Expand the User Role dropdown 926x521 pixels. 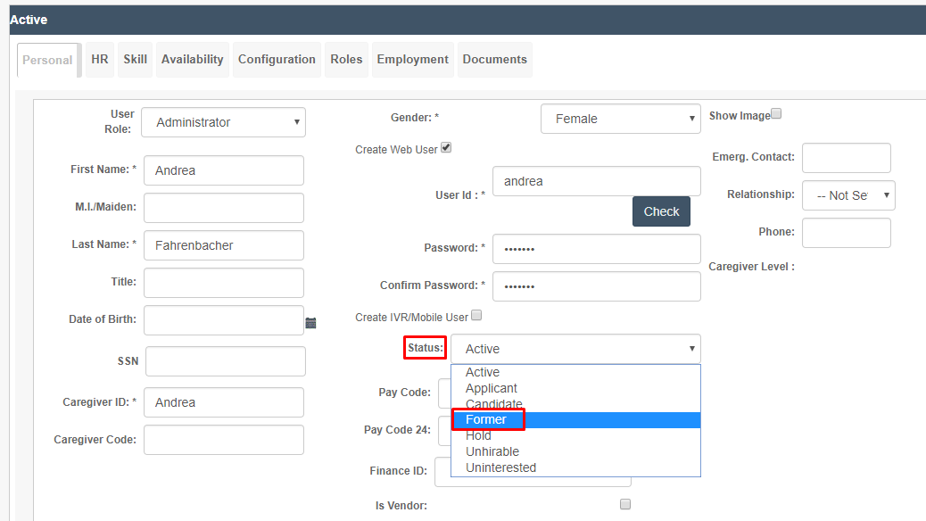223,122
